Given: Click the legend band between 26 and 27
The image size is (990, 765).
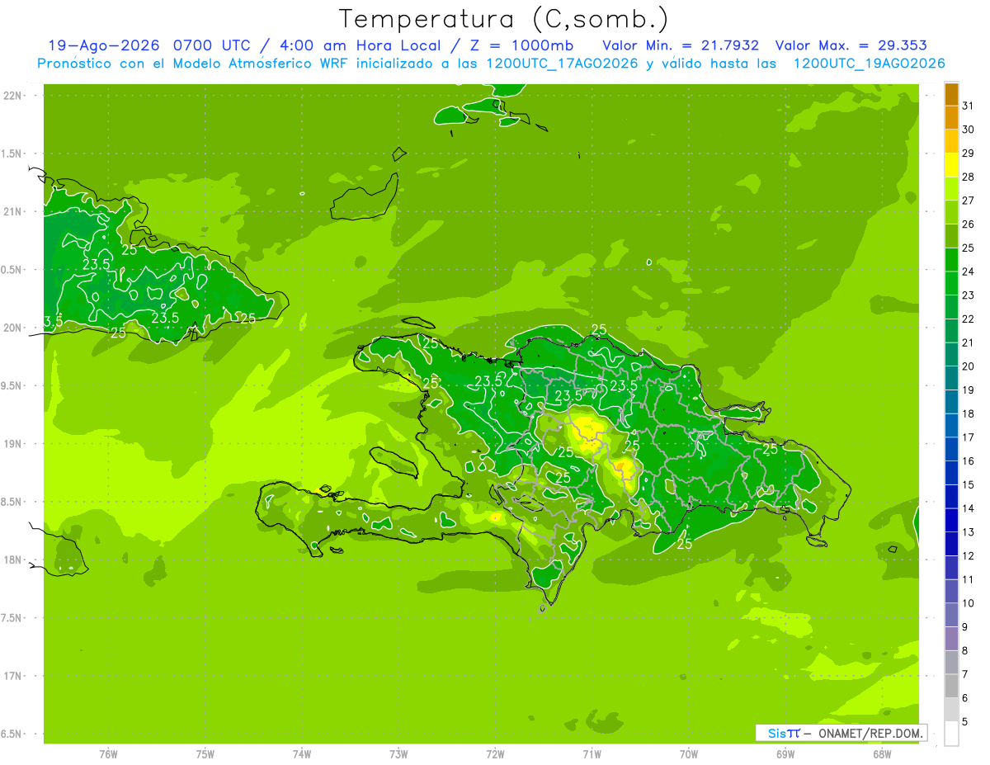Looking at the screenshot, I should point(951,212).
